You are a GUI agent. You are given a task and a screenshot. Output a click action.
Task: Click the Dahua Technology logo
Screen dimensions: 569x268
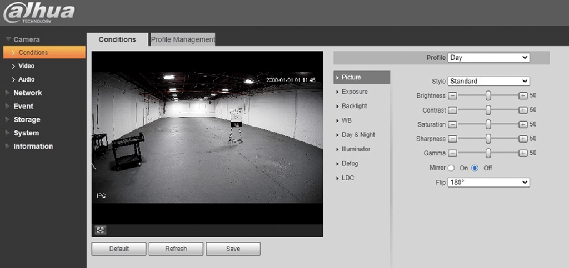(x=39, y=13)
